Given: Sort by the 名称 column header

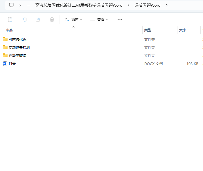Looking at the screenshot, I should [10, 30].
